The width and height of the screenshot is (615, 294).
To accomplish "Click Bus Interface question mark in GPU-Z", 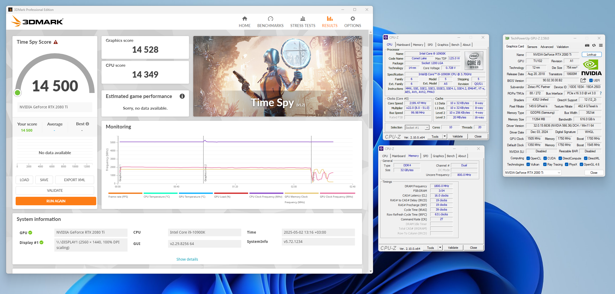I will click(601, 93).
